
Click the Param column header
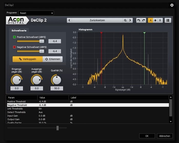pos(22,97)
